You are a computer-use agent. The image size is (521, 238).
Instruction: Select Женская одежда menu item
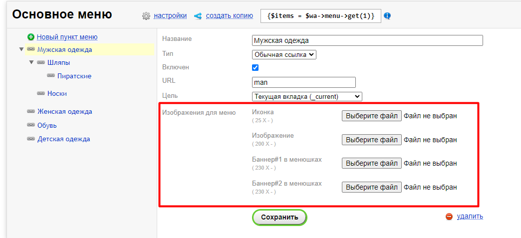(x=64, y=111)
